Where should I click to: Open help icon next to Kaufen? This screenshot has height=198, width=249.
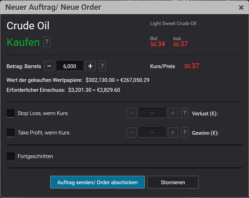[x=47, y=42]
